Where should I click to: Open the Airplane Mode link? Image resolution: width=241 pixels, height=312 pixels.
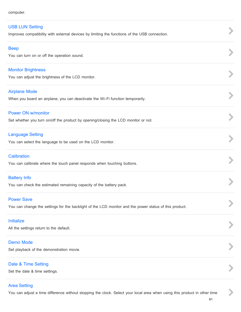point(23,91)
